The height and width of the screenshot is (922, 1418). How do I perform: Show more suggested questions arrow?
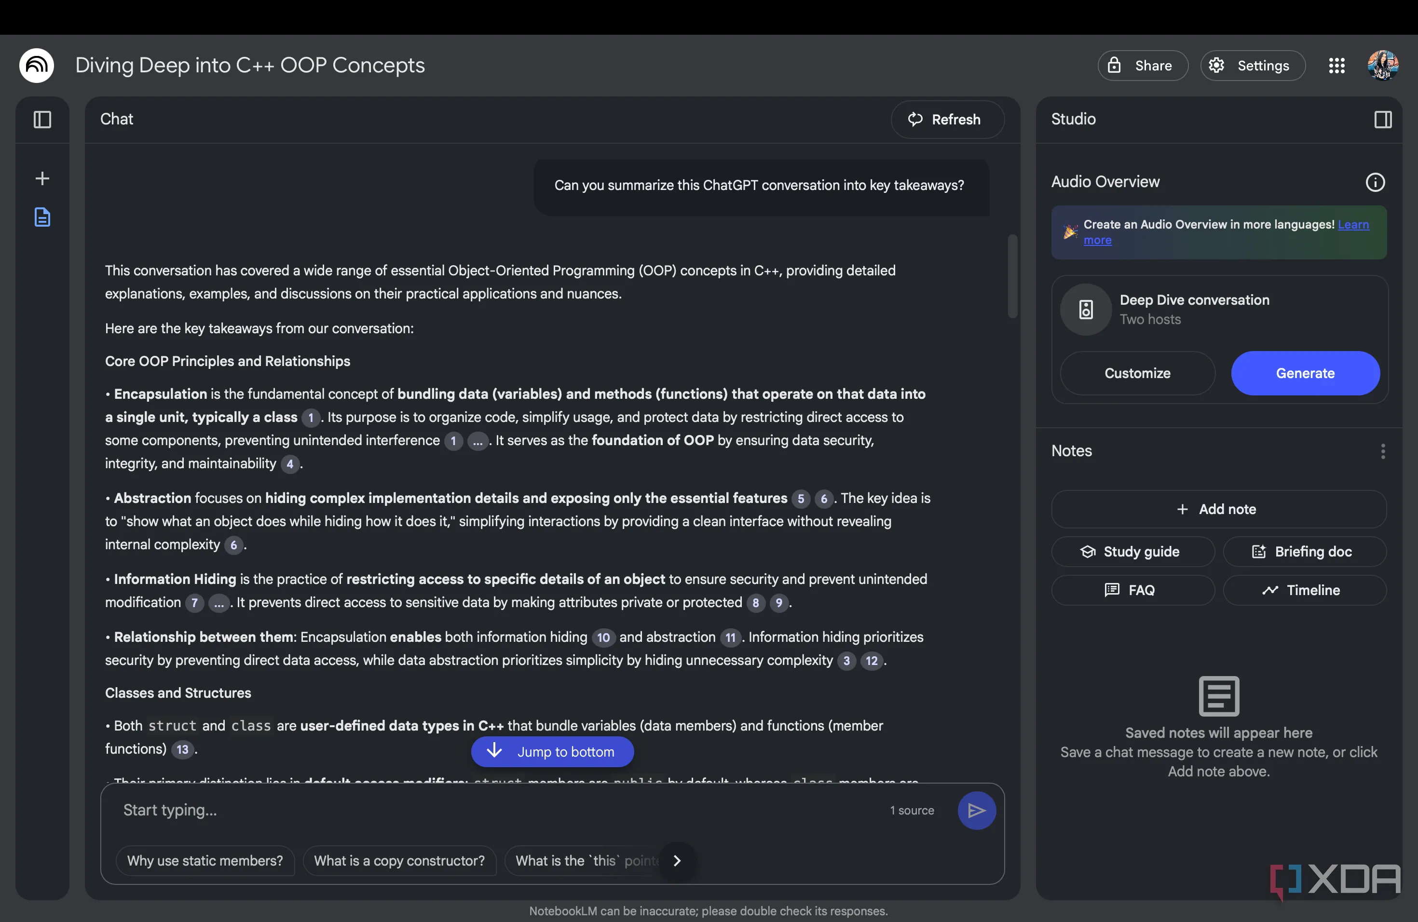[677, 860]
